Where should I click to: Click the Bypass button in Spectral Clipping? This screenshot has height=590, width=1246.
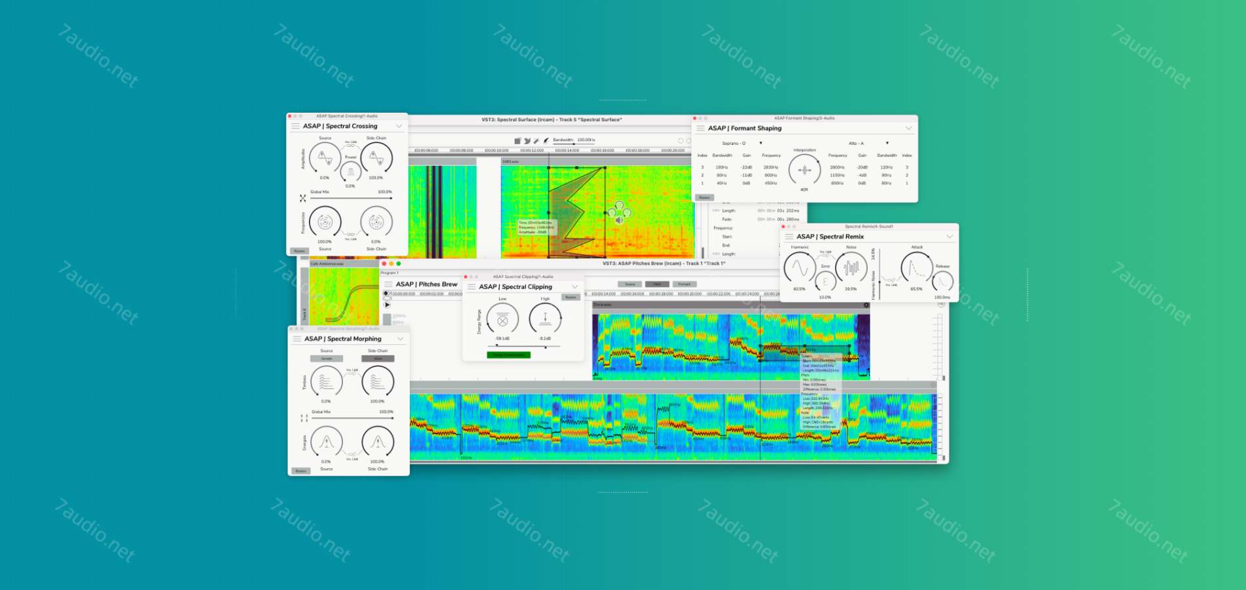pos(571,297)
